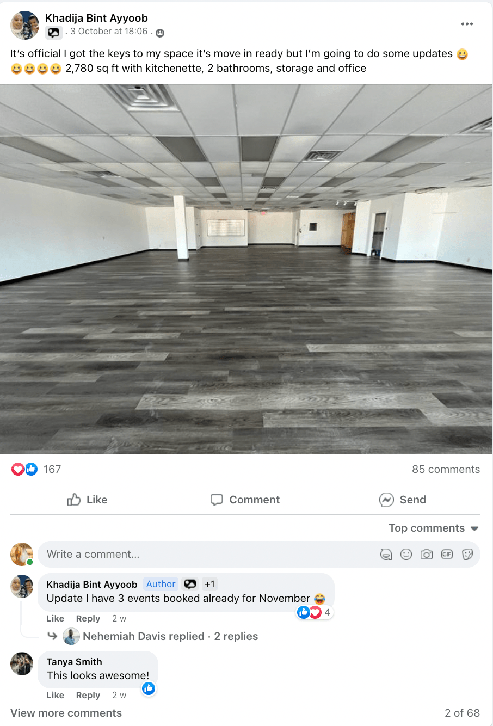Send the post via Messenger
Screen dimensions: 493x726
pyautogui.click(x=403, y=500)
